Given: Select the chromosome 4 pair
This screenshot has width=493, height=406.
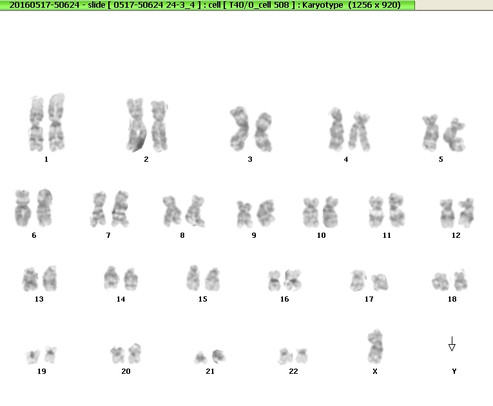Looking at the screenshot, I should pyautogui.click(x=349, y=130).
